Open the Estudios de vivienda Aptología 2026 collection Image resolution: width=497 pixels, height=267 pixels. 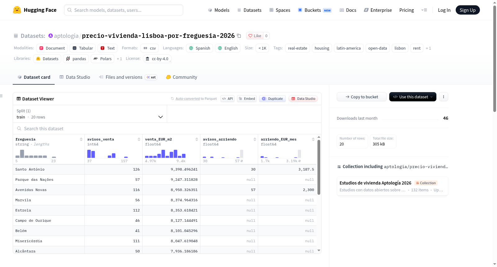tap(392, 186)
